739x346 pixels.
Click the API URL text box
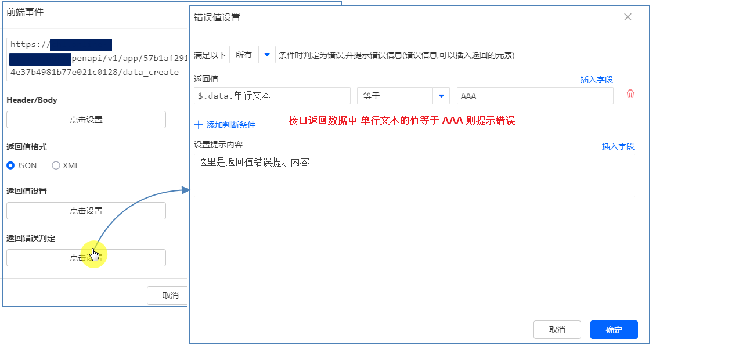[x=97, y=59]
